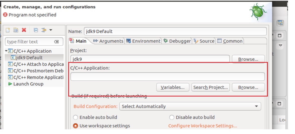This screenshot has height=134, width=295.
Task: Select Enable auto build radio button
Action: click(76, 117)
